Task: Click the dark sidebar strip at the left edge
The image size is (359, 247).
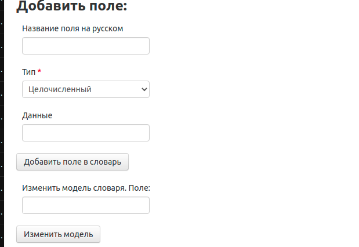Action: (x=2, y=124)
